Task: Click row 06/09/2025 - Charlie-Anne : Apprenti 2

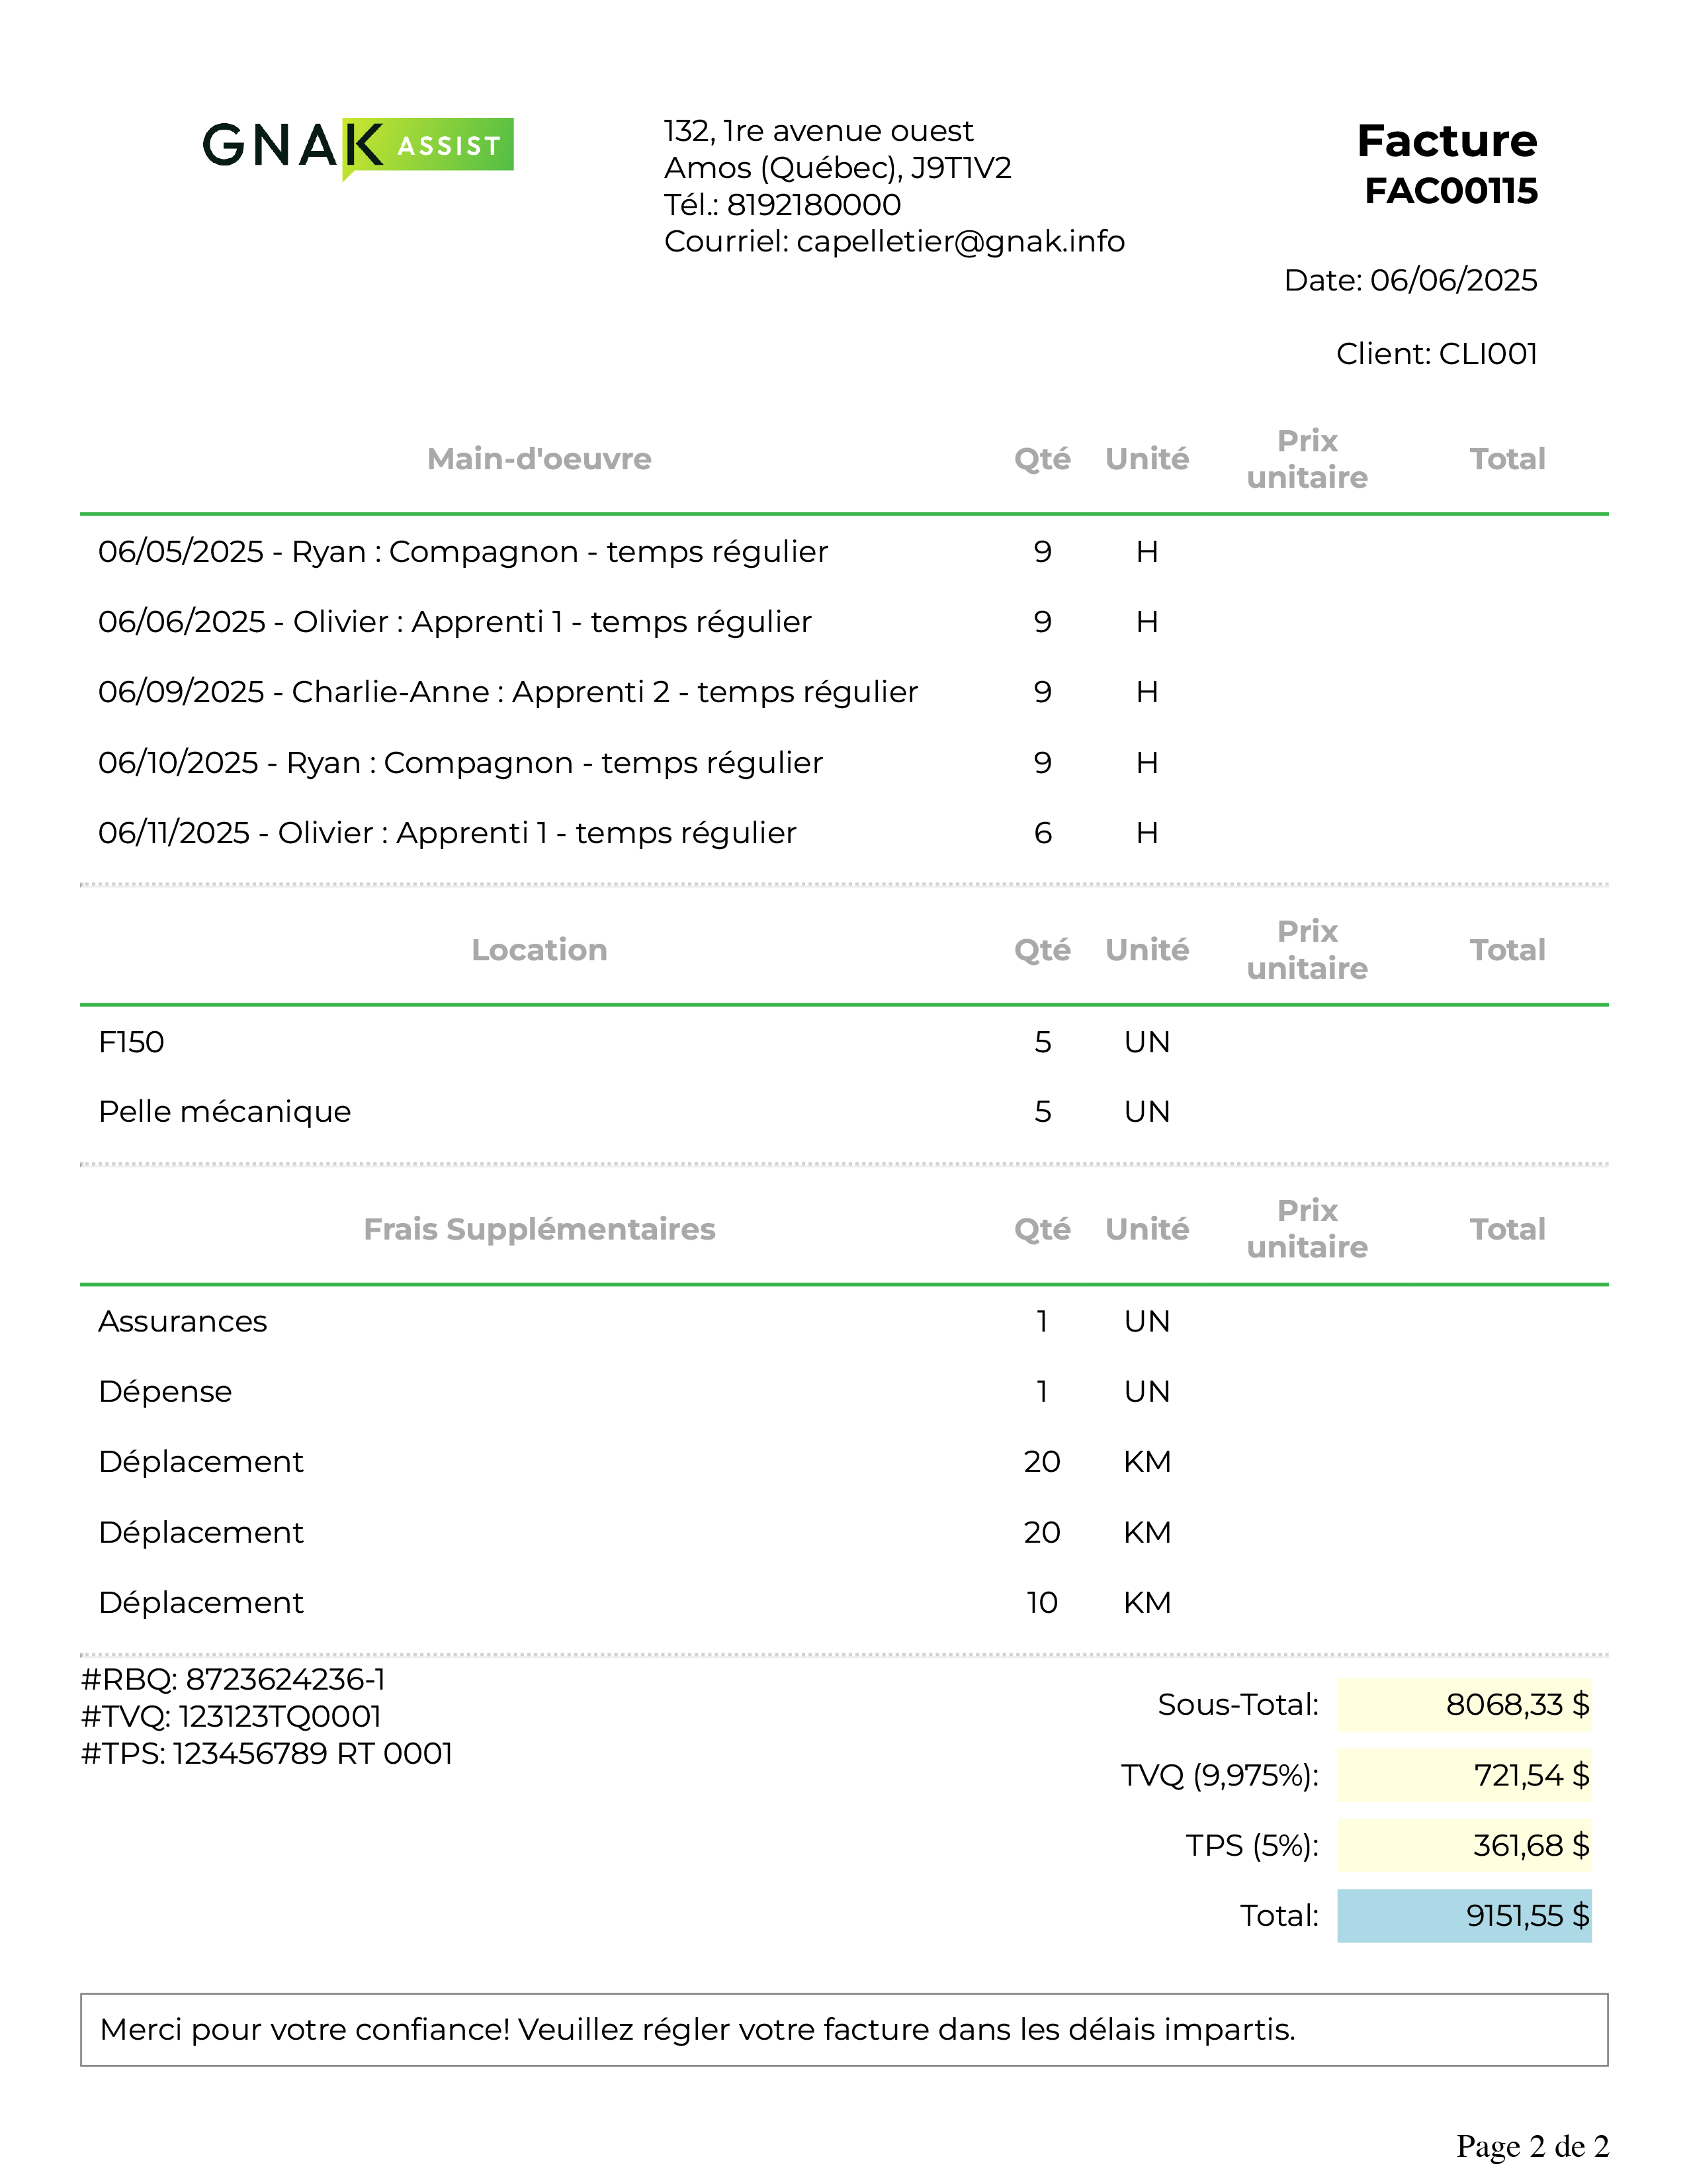Action: click(844, 692)
